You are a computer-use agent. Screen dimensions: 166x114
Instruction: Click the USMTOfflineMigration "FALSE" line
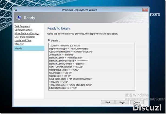pos(66,67)
